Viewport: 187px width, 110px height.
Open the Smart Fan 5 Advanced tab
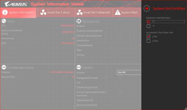point(94,13)
